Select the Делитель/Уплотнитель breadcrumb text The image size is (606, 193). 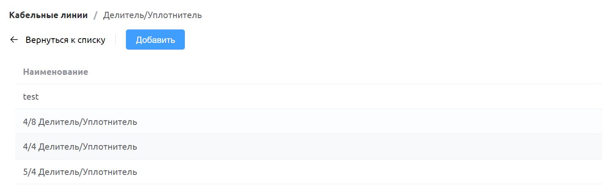click(x=152, y=15)
